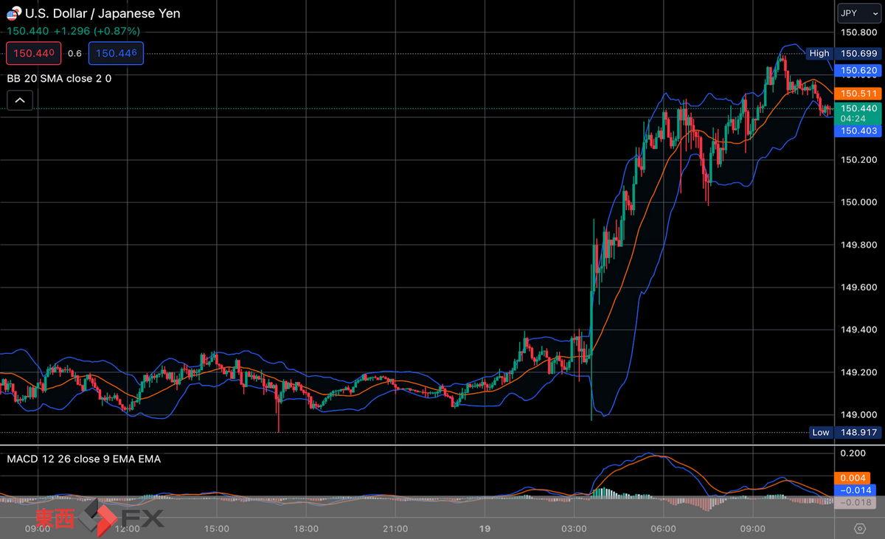Screen dimensions: 885x539
Task: Click the 150.800 price axis label
Action: point(858,32)
